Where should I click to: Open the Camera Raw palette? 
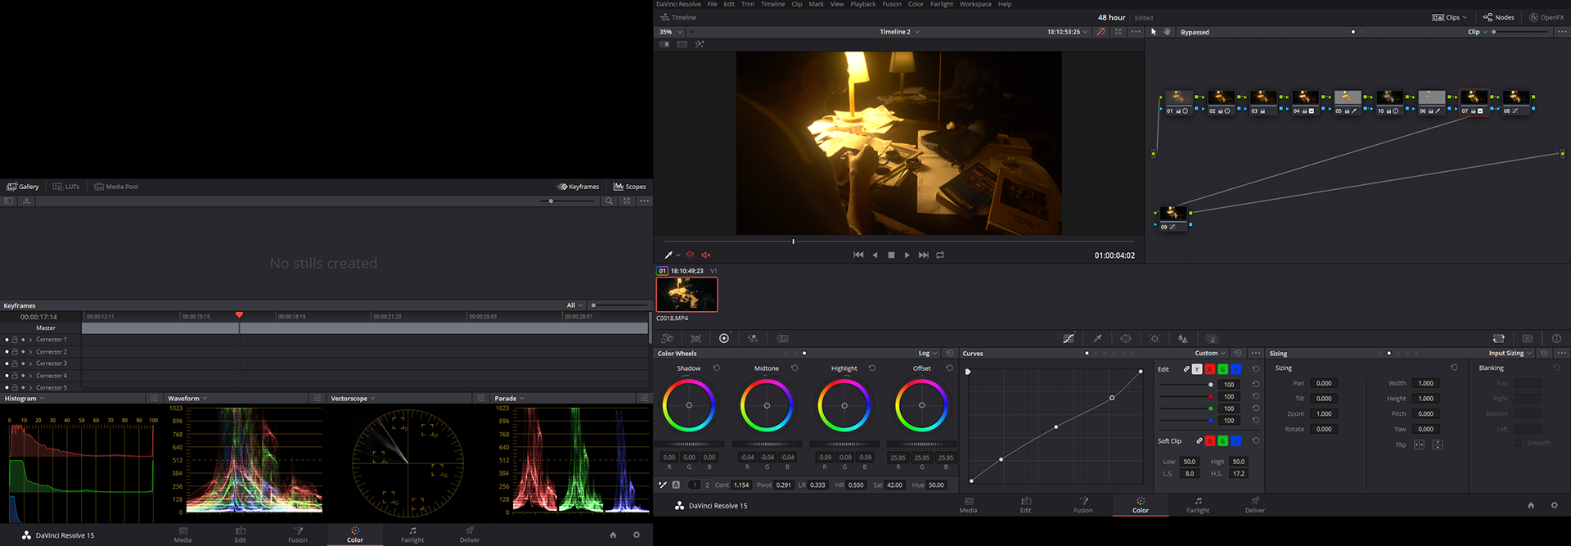coord(668,338)
